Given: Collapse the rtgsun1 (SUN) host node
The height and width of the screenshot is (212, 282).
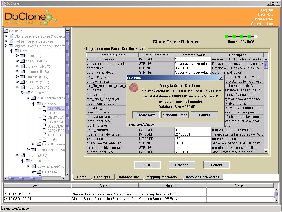Looking at the screenshot, I should [x=17, y=155].
